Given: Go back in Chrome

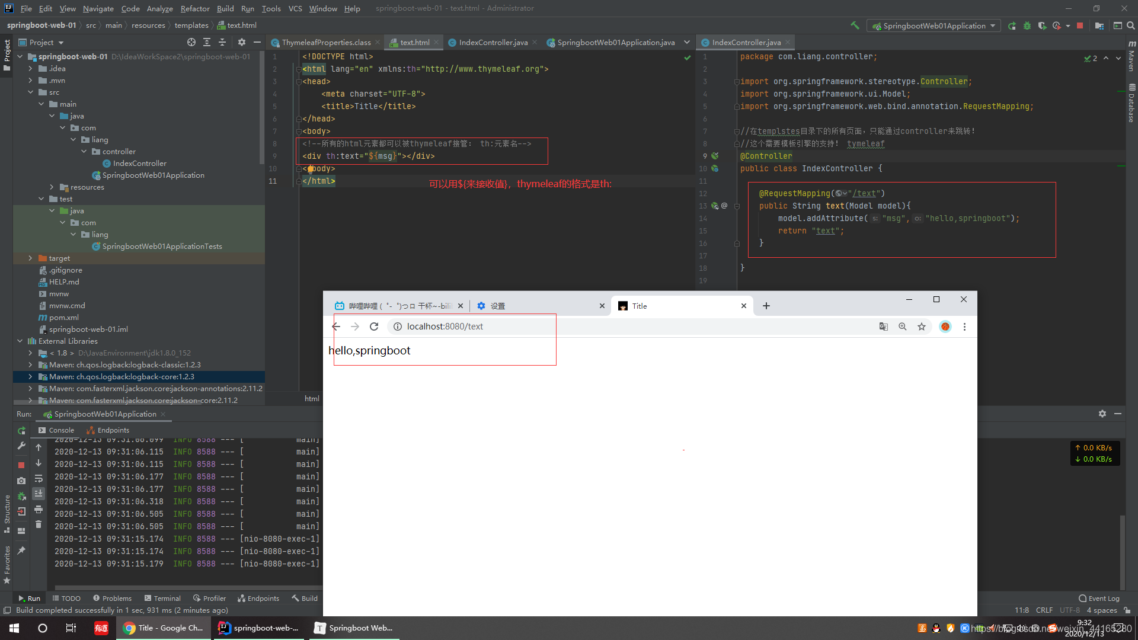Looking at the screenshot, I should coord(336,327).
